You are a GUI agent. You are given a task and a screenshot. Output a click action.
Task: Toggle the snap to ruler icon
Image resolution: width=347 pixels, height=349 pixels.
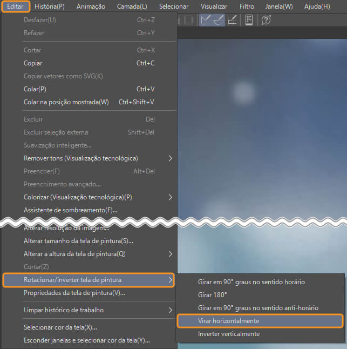pyautogui.click(x=206, y=20)
